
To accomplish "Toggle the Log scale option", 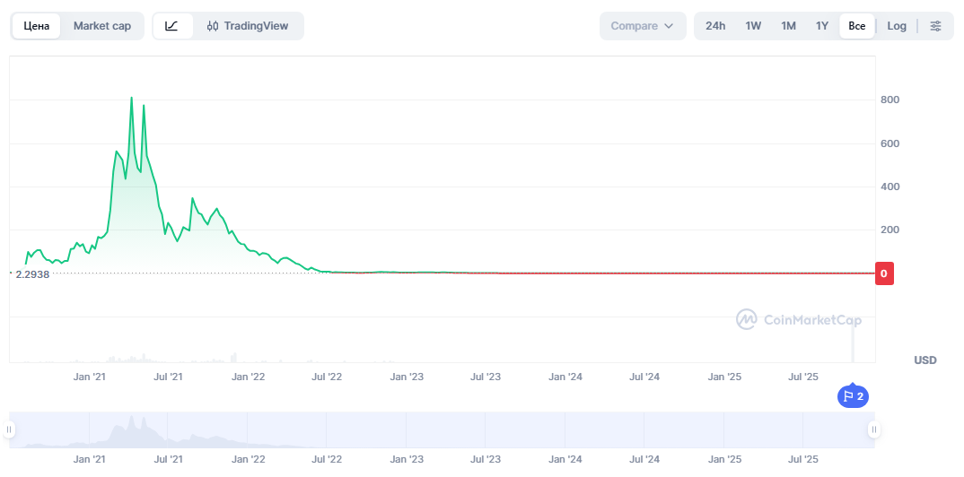I will coord(897,26).
